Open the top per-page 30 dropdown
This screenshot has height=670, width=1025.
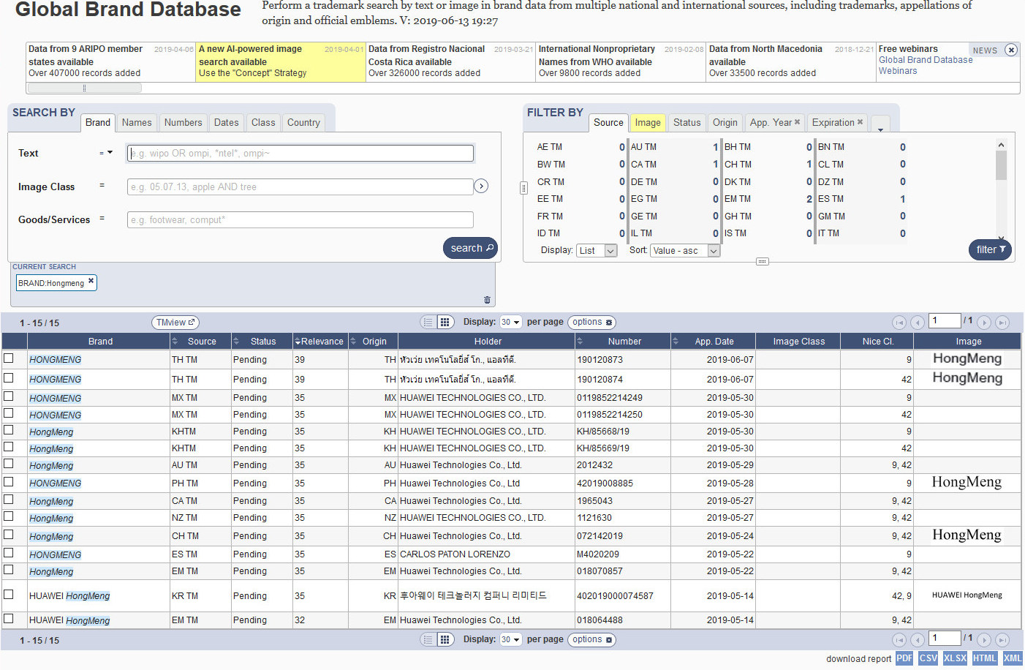pyautogui.click(x=510, y=322)
